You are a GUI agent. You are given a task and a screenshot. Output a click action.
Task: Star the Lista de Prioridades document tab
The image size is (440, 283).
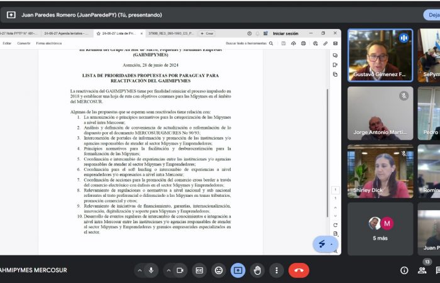(99, 33)
